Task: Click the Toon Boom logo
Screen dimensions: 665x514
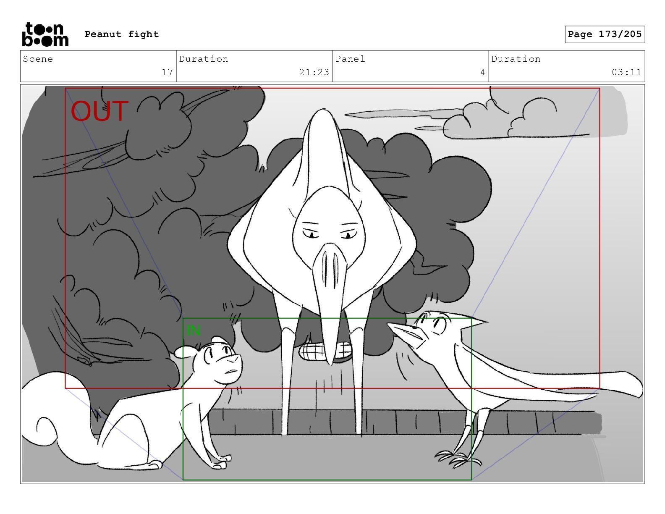Action: (45, 34)
